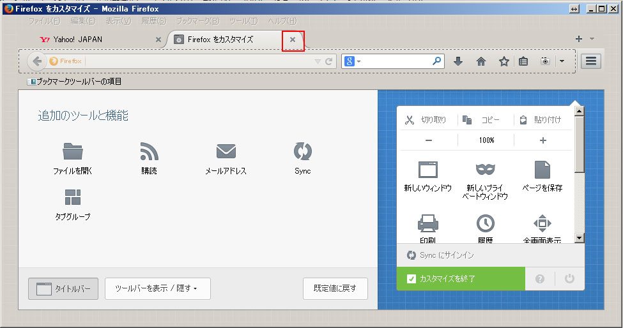623x328 pixels.
Task: Click the History clock icon
Action: click(486, 223)
